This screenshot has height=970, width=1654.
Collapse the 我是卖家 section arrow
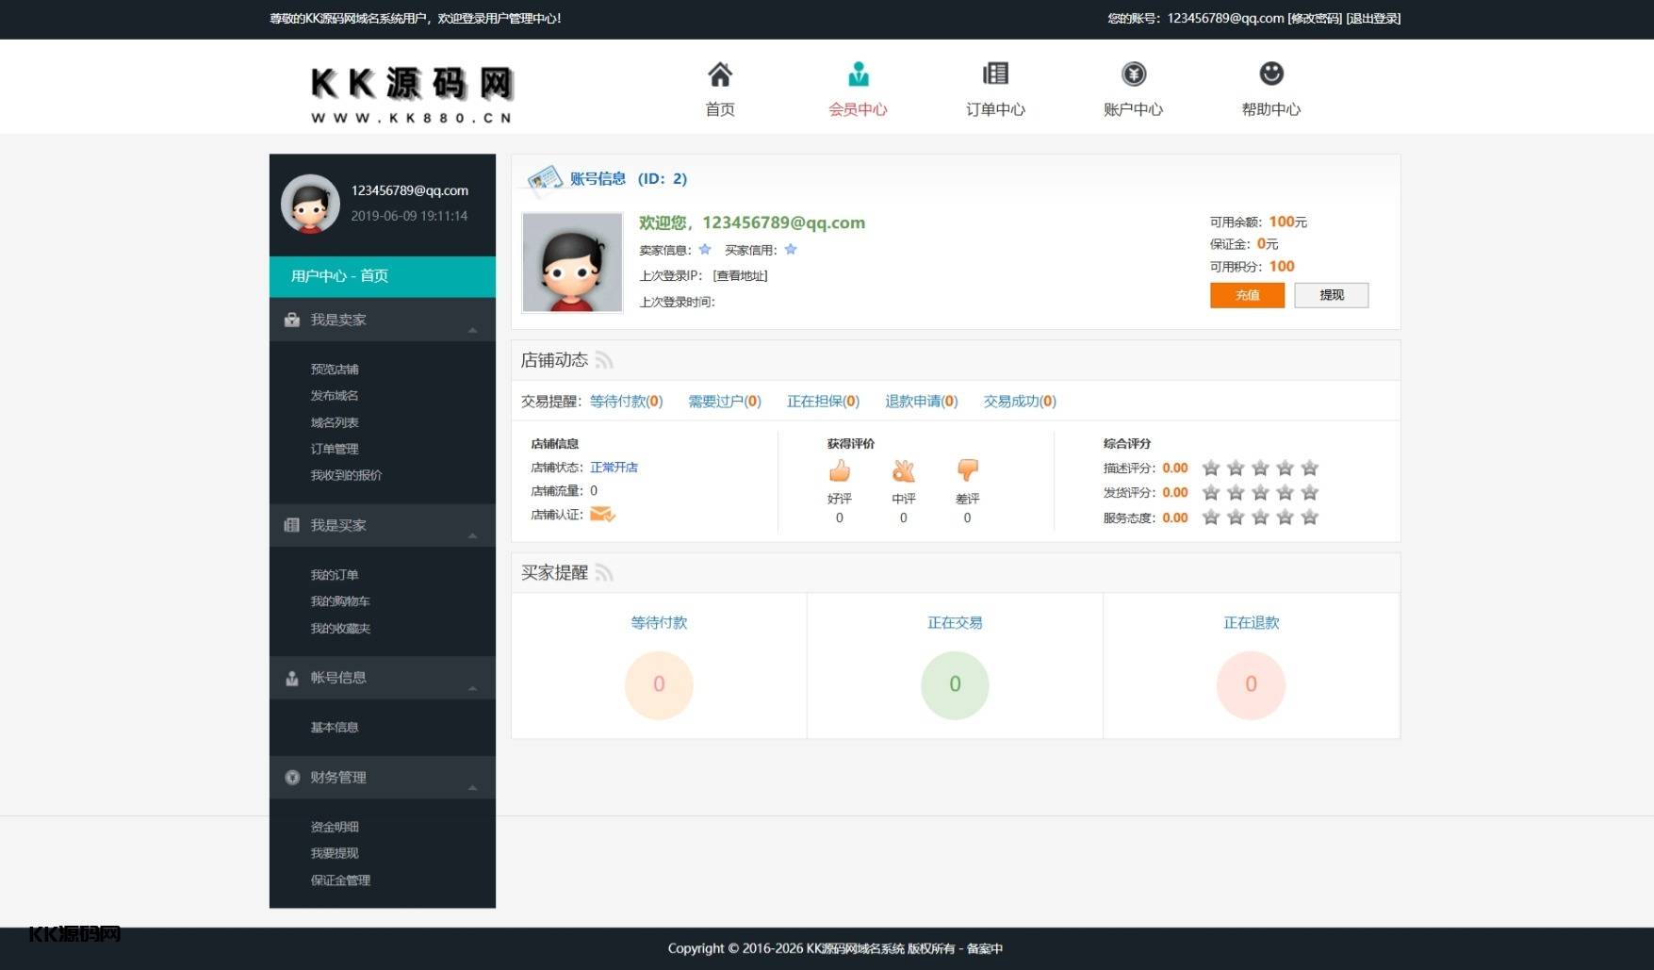tap(473, 331)
